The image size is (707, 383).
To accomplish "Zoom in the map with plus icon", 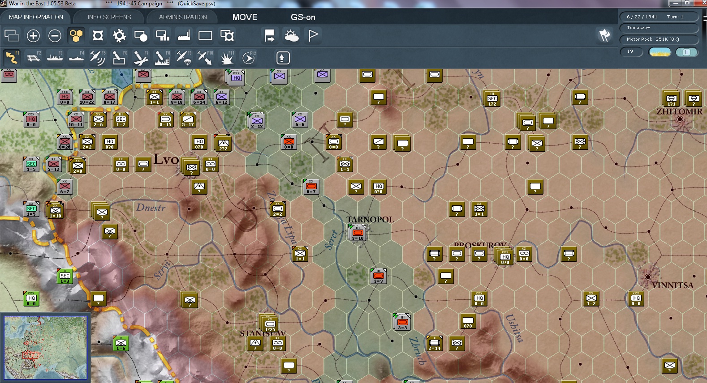I will coord(33,35).
